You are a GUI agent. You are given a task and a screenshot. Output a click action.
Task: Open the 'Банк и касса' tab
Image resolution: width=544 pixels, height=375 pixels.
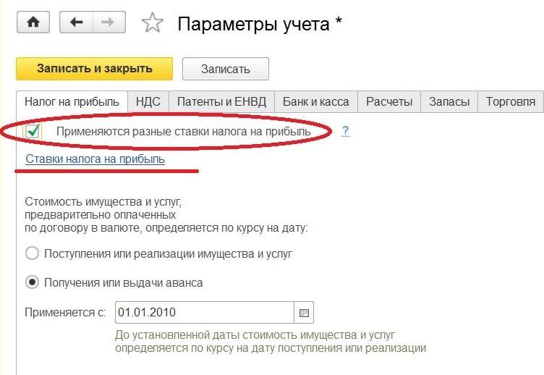coord(315,102)
